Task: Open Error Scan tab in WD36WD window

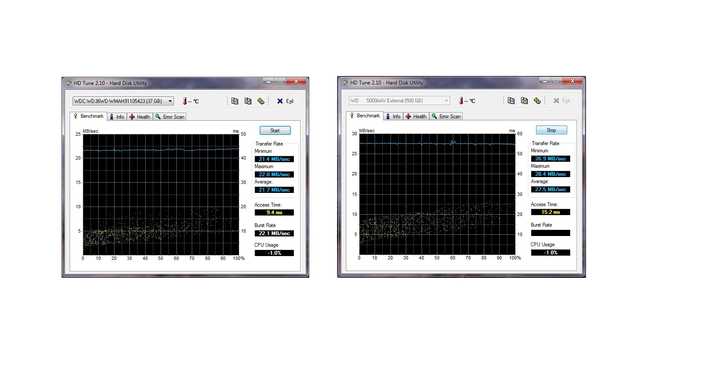Action: [170, 117]
